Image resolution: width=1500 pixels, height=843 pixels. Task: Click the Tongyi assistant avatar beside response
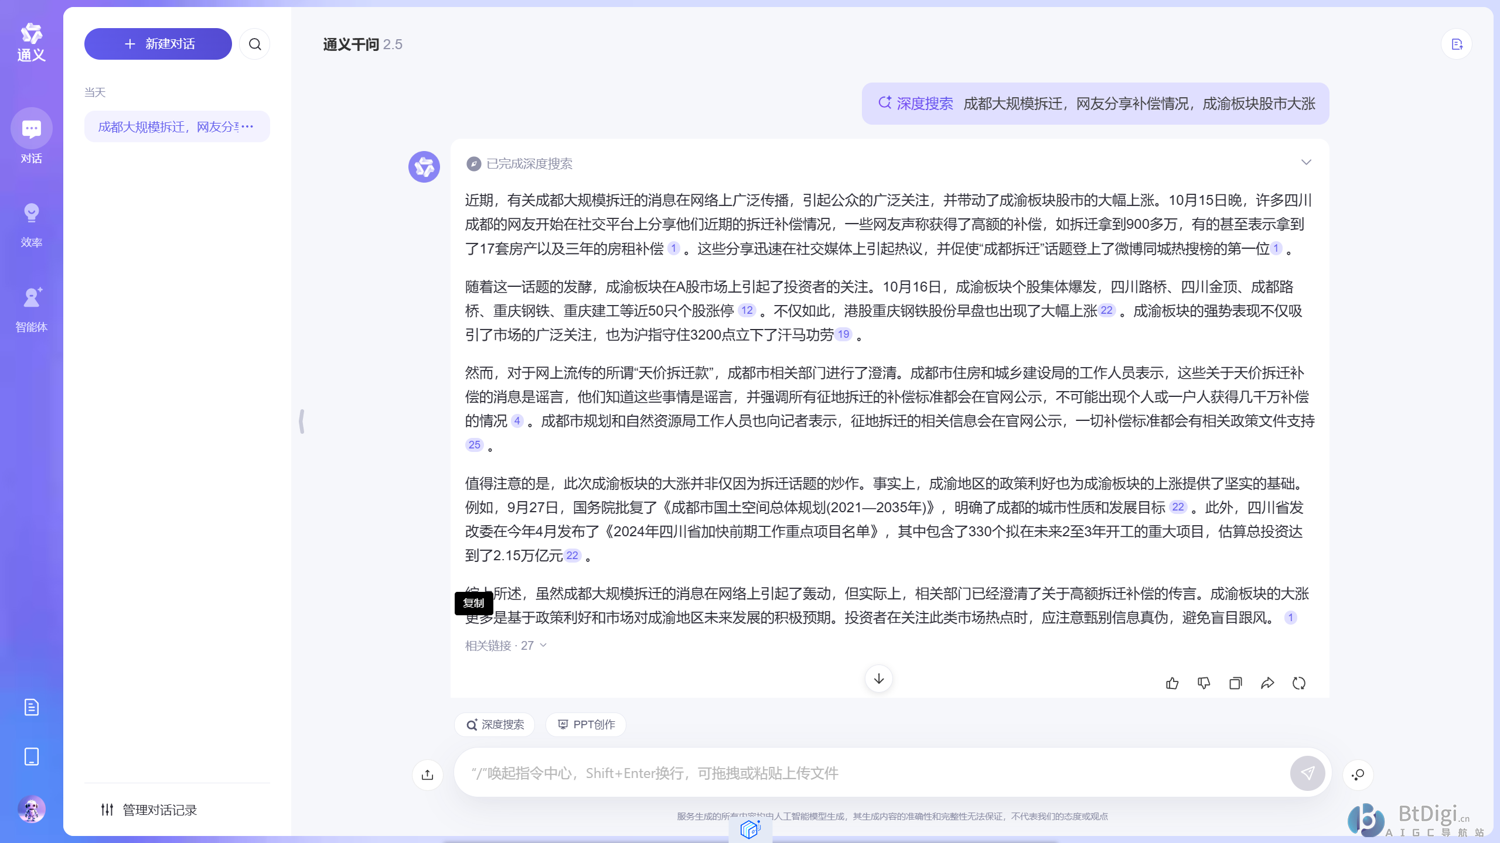tap(424, 167)
